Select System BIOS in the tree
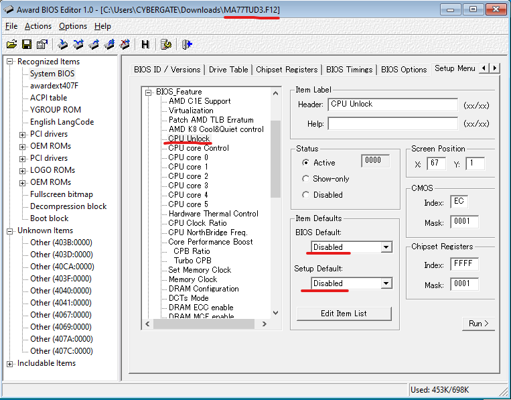511x400 pixels. tap(52, 74)
